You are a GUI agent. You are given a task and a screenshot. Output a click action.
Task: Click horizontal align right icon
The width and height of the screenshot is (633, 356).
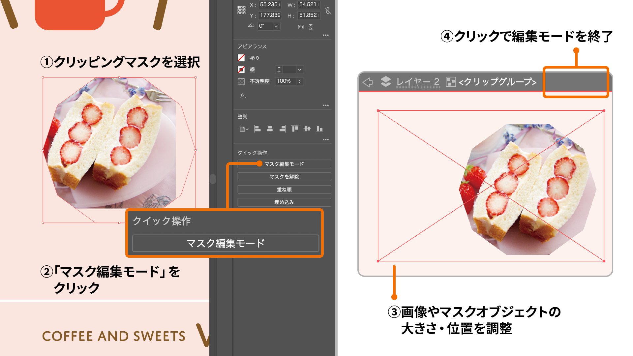click(x=283, y=129)
